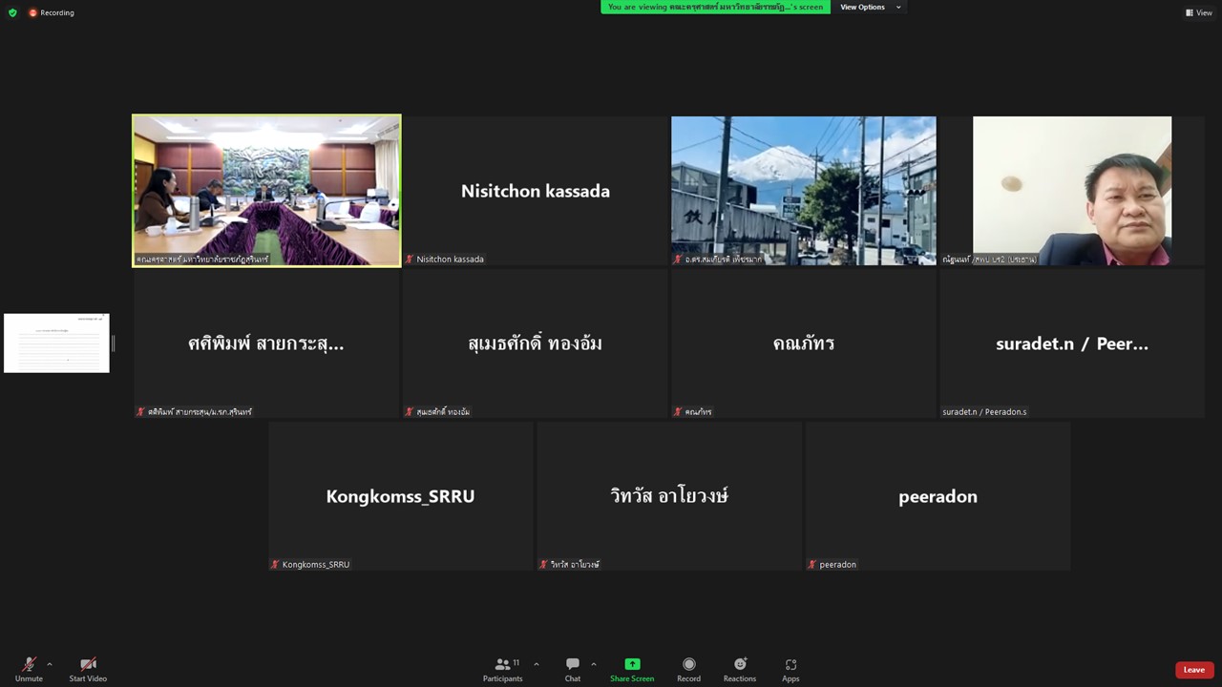This screenshot has height=687, width=1222.
Task: Click the green Share Screen icon
Action: click(632, 664)
